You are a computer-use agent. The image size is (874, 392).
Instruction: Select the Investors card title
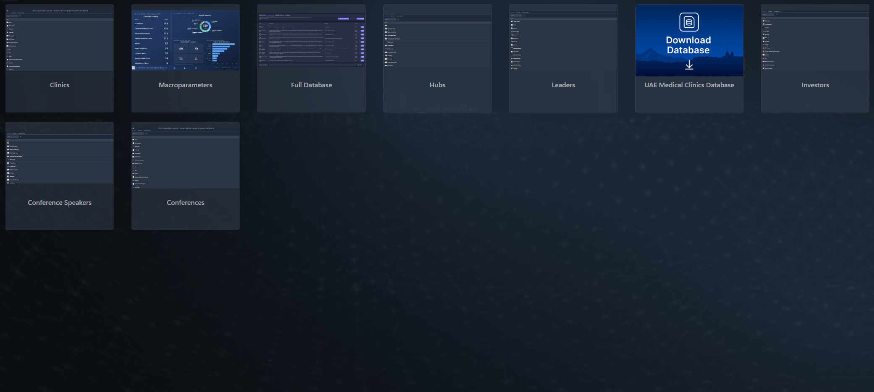(x=815, y=85)
